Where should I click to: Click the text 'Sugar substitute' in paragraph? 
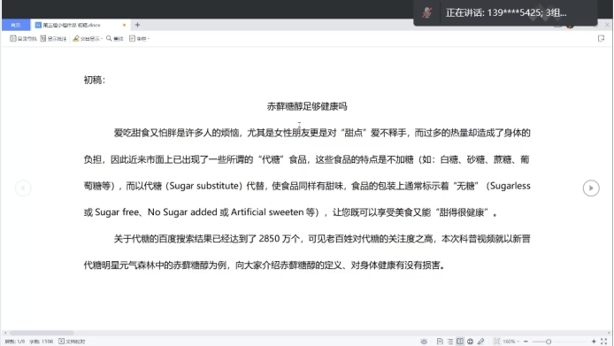pos(203,186)
